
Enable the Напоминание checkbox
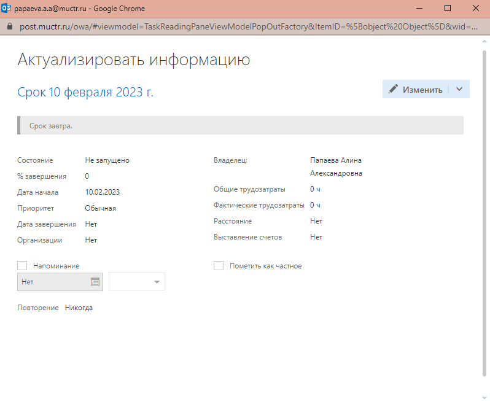click(22, 265)
